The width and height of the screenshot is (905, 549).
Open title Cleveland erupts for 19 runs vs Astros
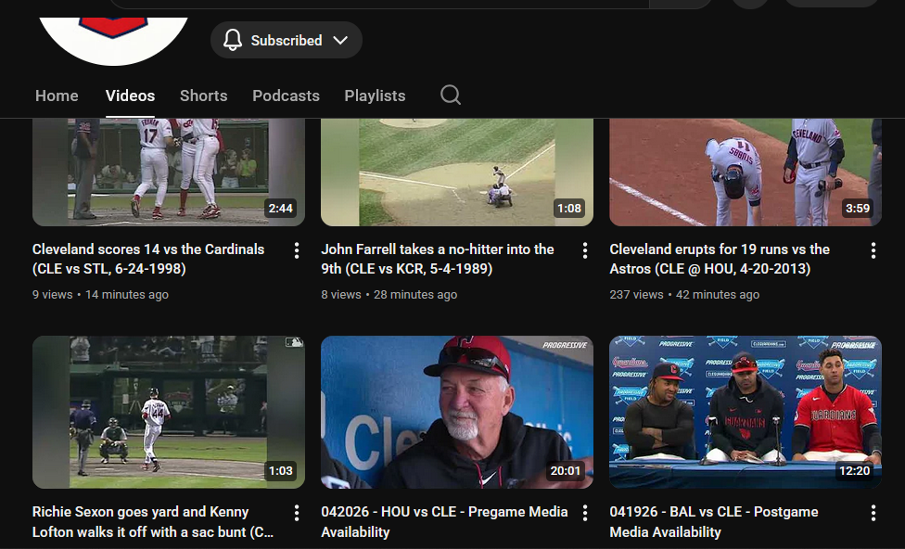720,259
